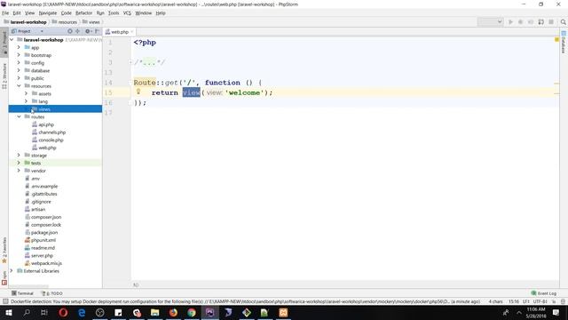
Task: Click the PhpStorm icon in taskbar
Action: (x=210, y=312)
